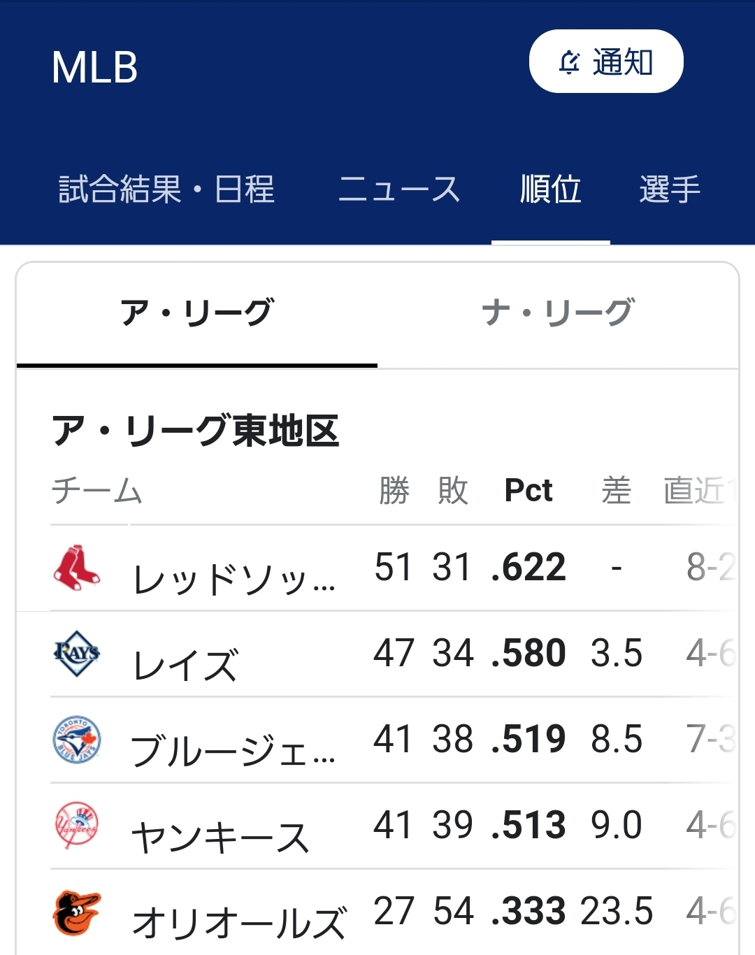Image resolution: width=755 pixels, height=955 pixels.
Task: Tap the Blue Jays team logo
Action: 77,739
